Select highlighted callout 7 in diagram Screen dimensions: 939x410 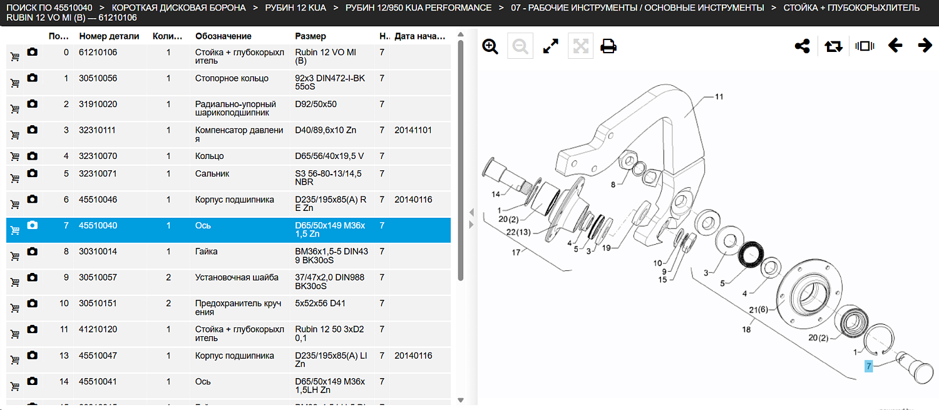[868, 367]
